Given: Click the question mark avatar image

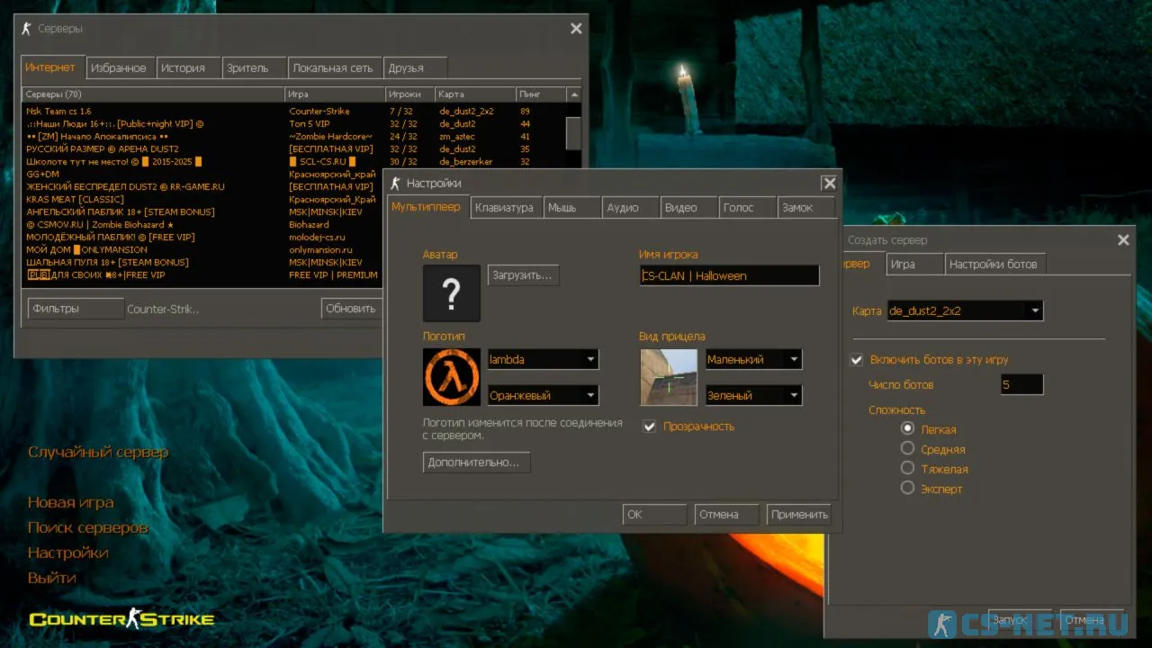Looking at the screenshot, I should pyautogui.click(x=452, y=293).
